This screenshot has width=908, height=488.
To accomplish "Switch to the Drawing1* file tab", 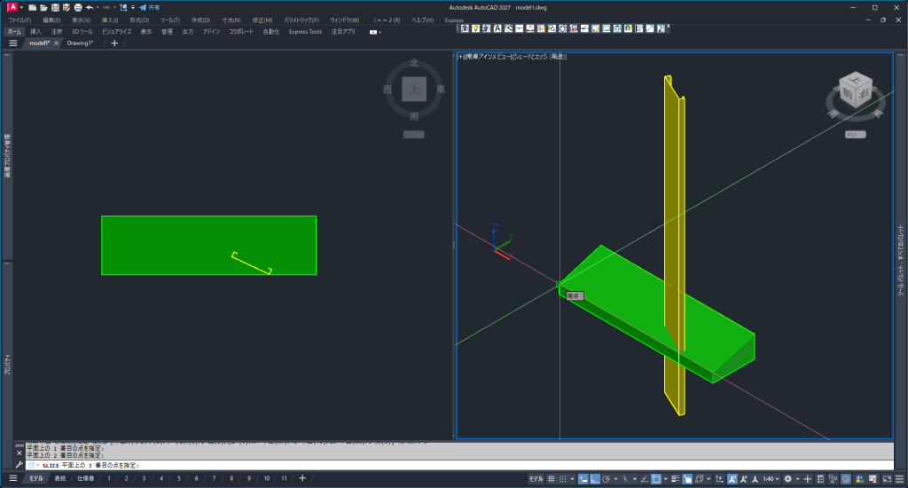I will click(x=80, y=43).
